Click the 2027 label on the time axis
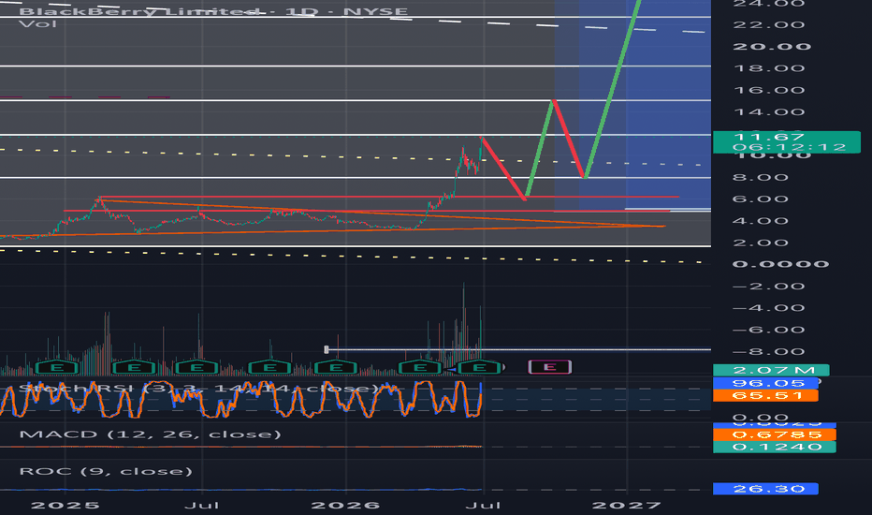The width and height of the screenshot is (872, 515). (626, 506)
